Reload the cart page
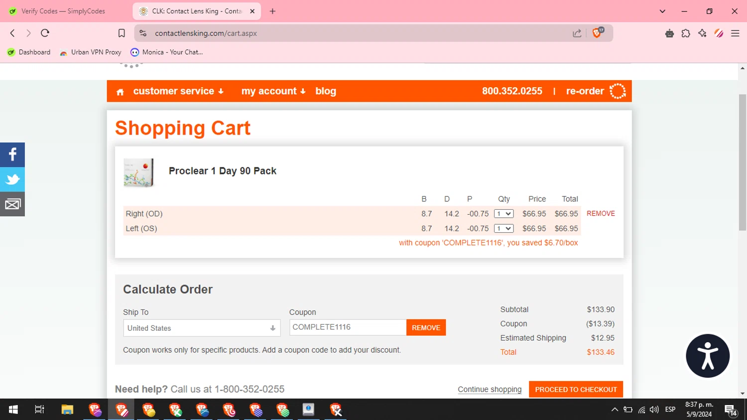 click(x=45, y=33)
